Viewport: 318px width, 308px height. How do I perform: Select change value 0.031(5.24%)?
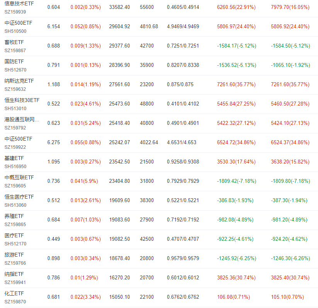point(85,123)
